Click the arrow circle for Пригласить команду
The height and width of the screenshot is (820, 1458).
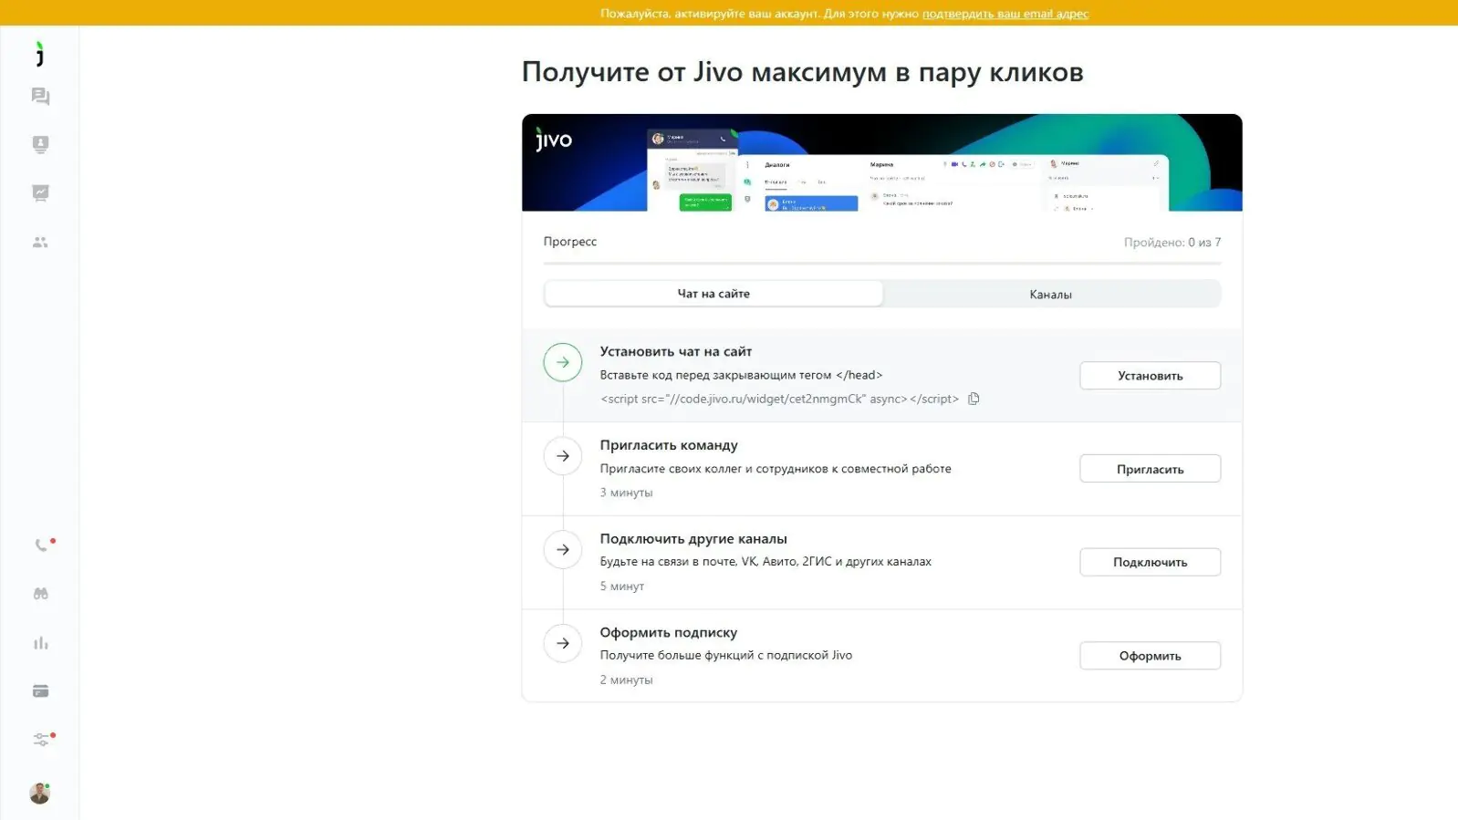[563, 456]
